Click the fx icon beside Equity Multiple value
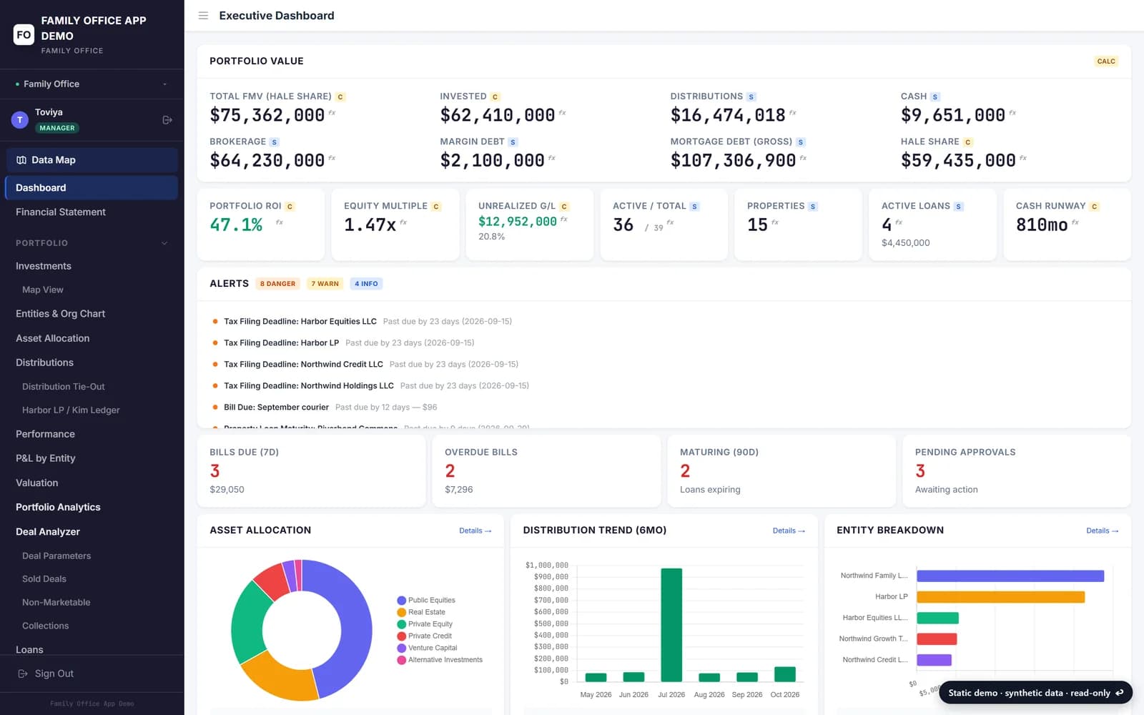Image resolution: width=1144 pixels, height=715 pixels. point(403,222)
